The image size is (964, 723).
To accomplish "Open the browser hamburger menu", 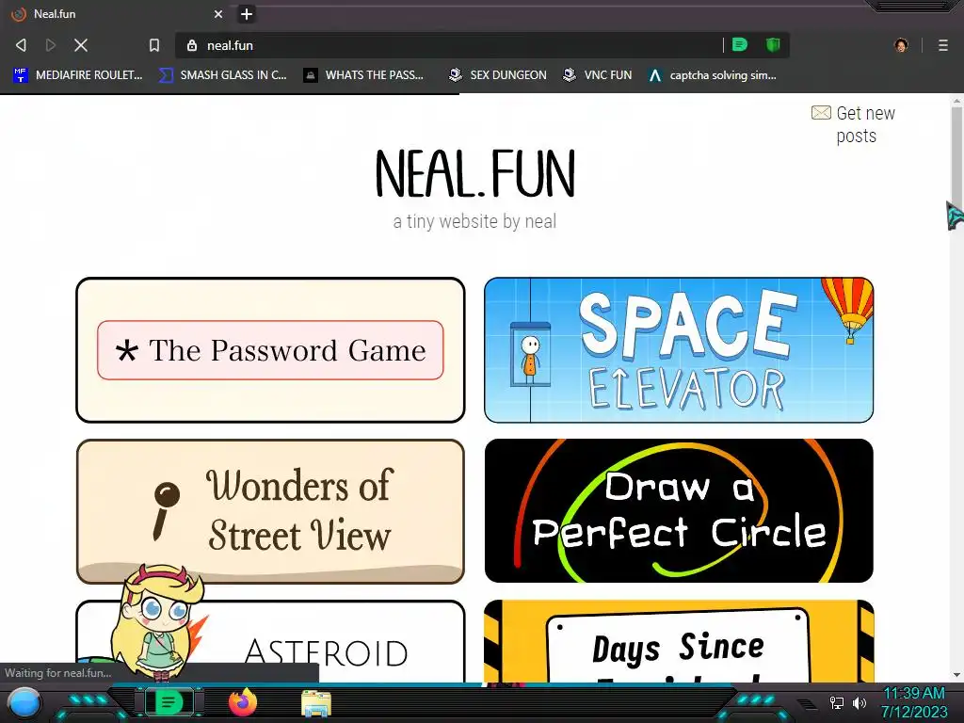I will pyautogui.click(x=943, y=45).
